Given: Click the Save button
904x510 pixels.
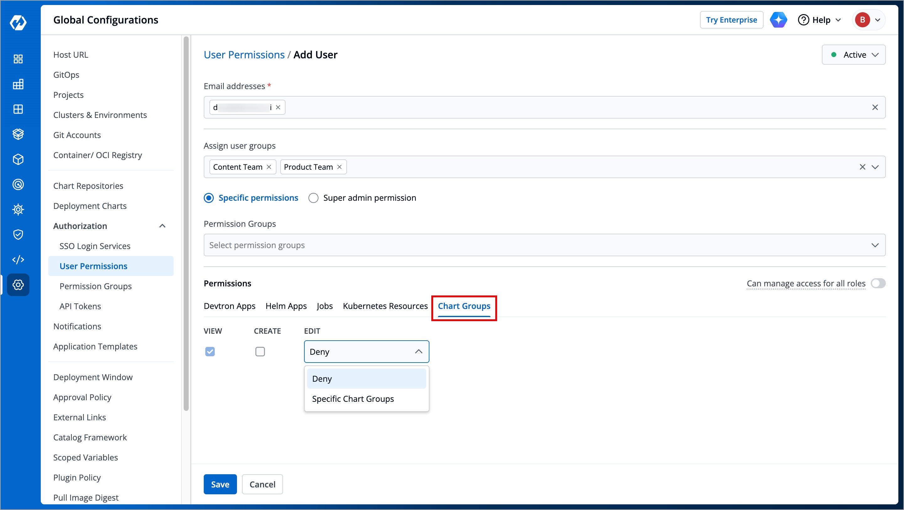Looking at the screenshot, I should [x=220, y=484].
